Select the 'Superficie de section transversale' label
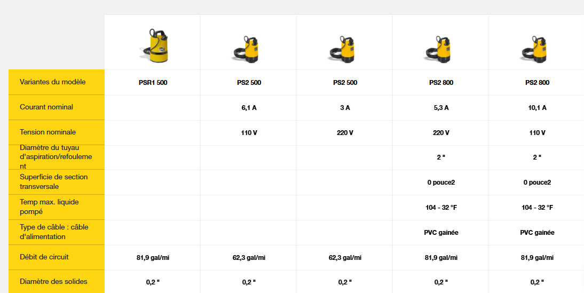Image resolution: width=584 pixels, height=293 pixels. click(54, 181)
